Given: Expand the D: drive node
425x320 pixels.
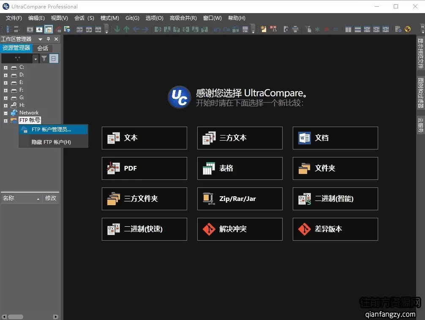Looking at the screenshot, I should coord(5,75).
